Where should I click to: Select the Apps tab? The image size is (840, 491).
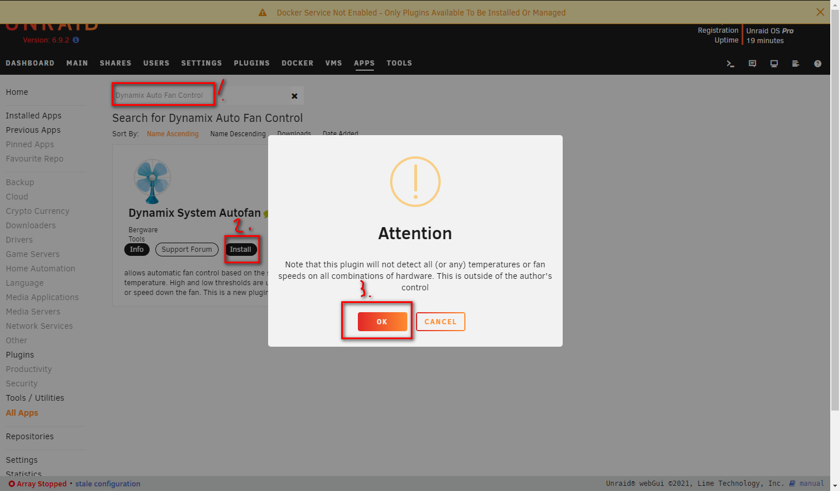(364, 63)
